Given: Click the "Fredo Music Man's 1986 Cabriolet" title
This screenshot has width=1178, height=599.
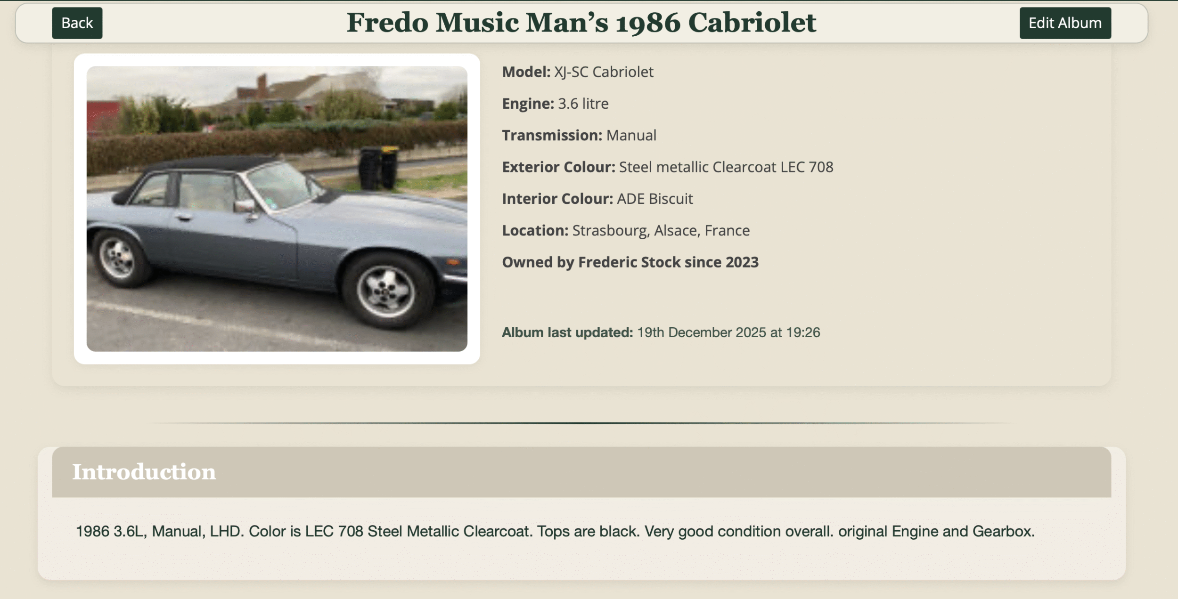Looking at the screenshot, I should [x=581, y=23].
